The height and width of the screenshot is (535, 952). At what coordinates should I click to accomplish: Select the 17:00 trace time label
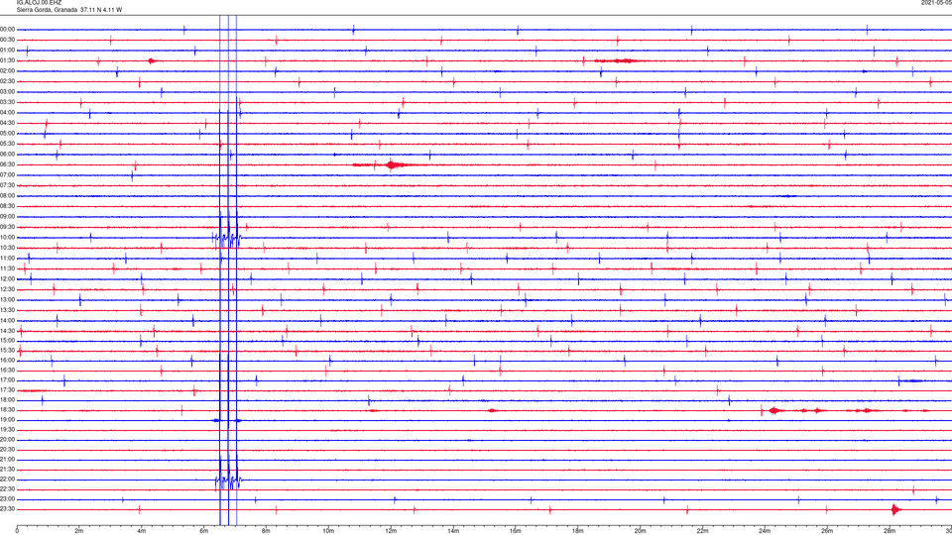[8, 380]
